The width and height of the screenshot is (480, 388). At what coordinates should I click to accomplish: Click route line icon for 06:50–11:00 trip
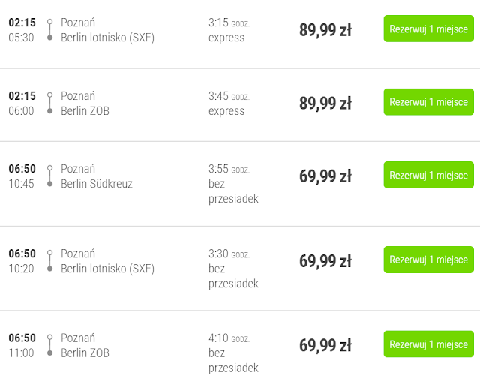(49, 346)
